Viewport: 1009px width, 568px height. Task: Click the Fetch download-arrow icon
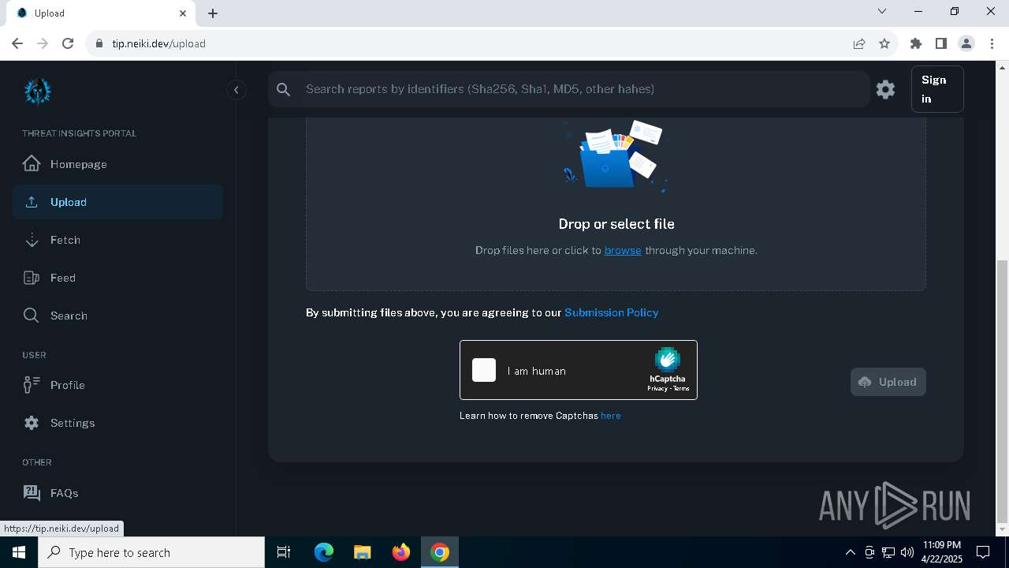[32, 240]
